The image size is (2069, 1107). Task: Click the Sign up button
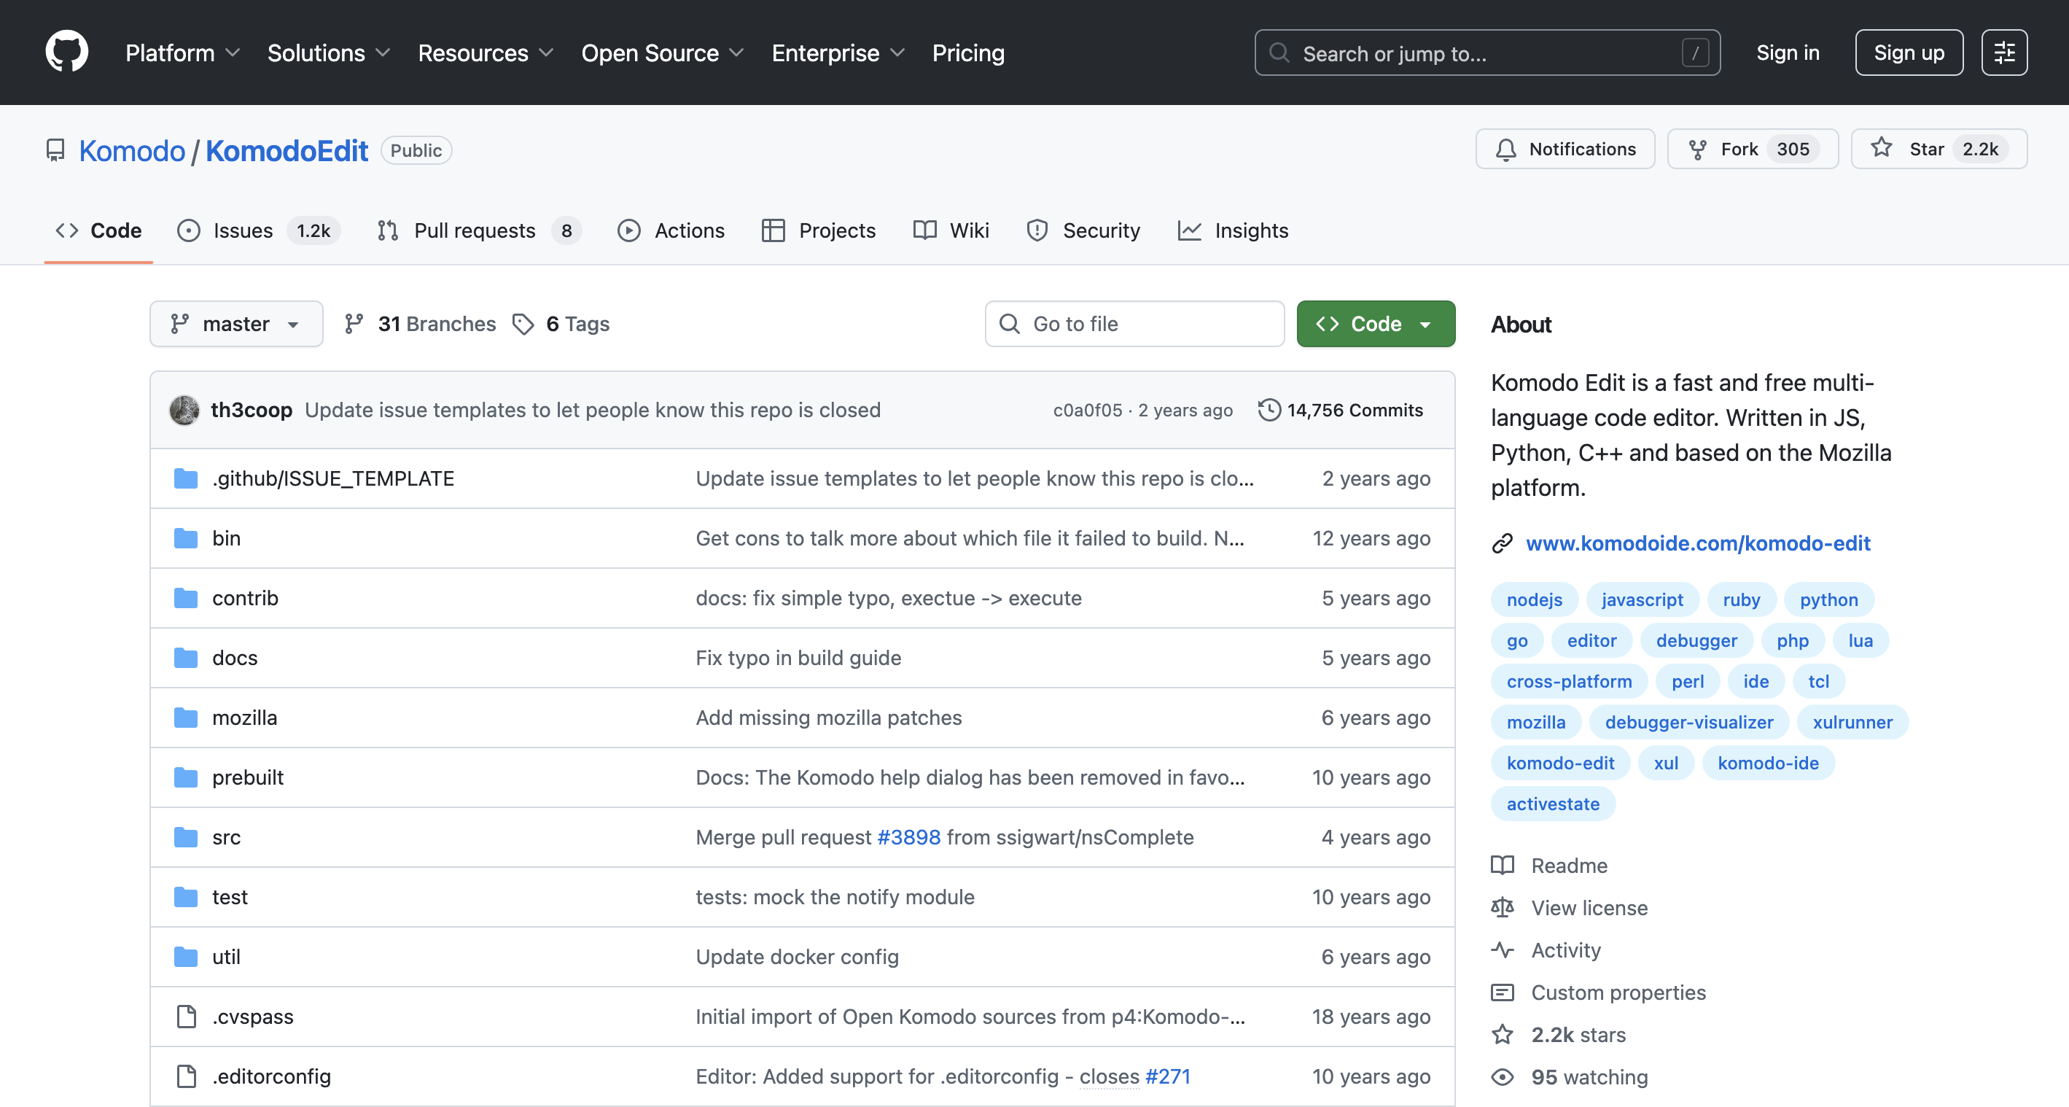click(1908, 53)
